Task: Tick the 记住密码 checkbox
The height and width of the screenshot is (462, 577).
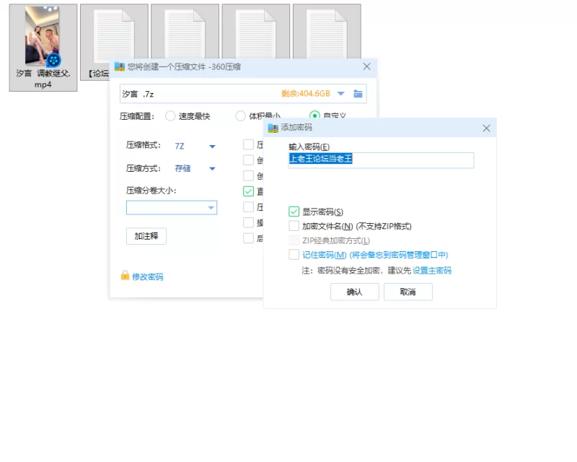Action: (294, 254)
